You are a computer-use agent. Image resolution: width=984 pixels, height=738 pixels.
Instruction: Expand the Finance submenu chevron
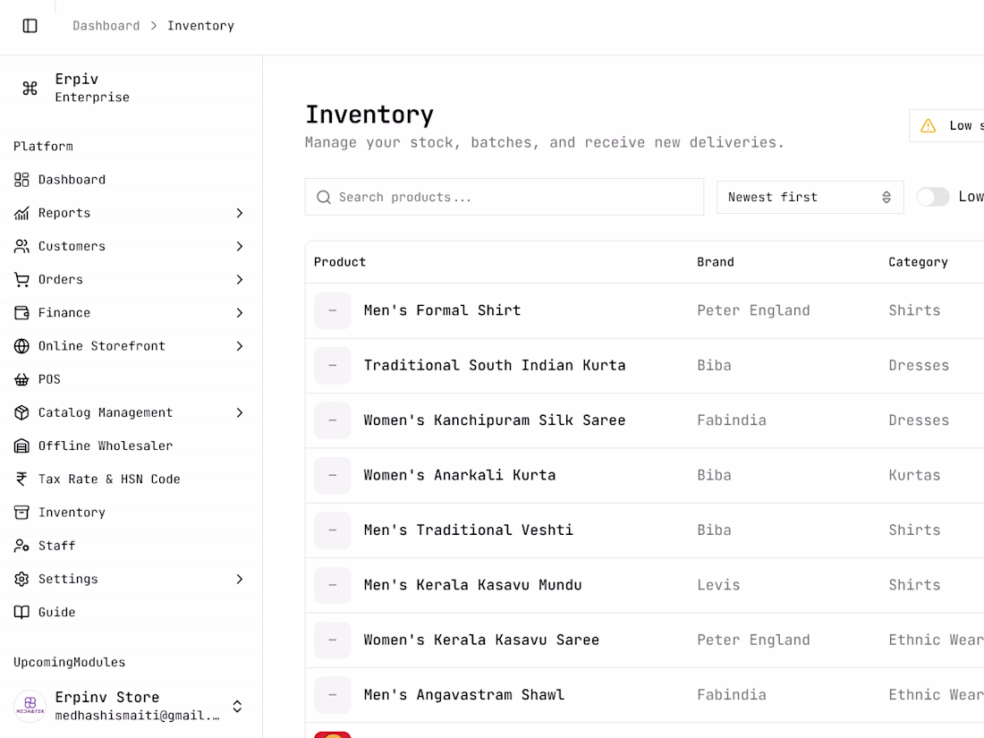pyautogui.click(x=239, y=312)
